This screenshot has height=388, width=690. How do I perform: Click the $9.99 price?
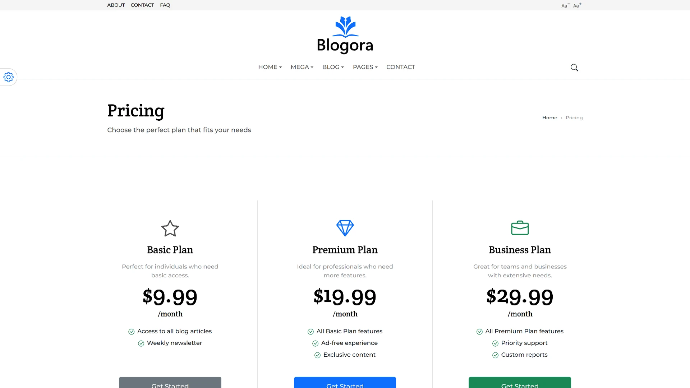170,297
